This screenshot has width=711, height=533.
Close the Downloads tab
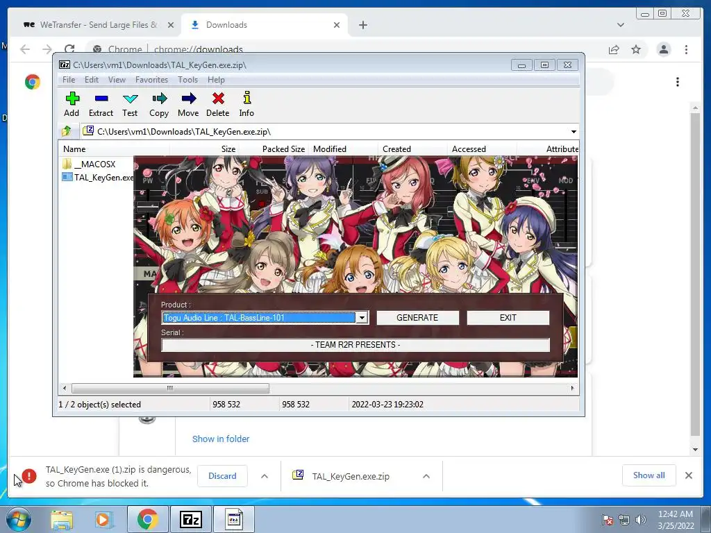337,25
